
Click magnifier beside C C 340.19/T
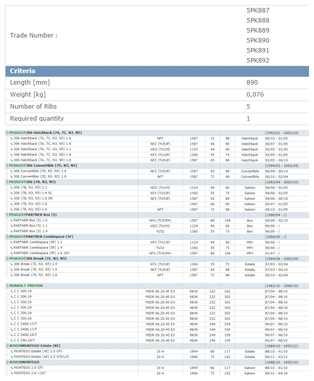point(12,340)
